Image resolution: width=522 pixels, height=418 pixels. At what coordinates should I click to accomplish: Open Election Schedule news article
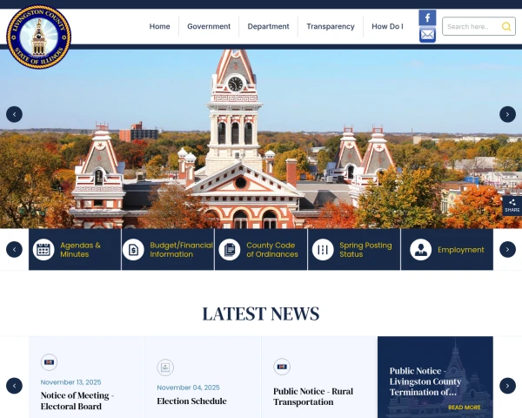coord(191,401)
